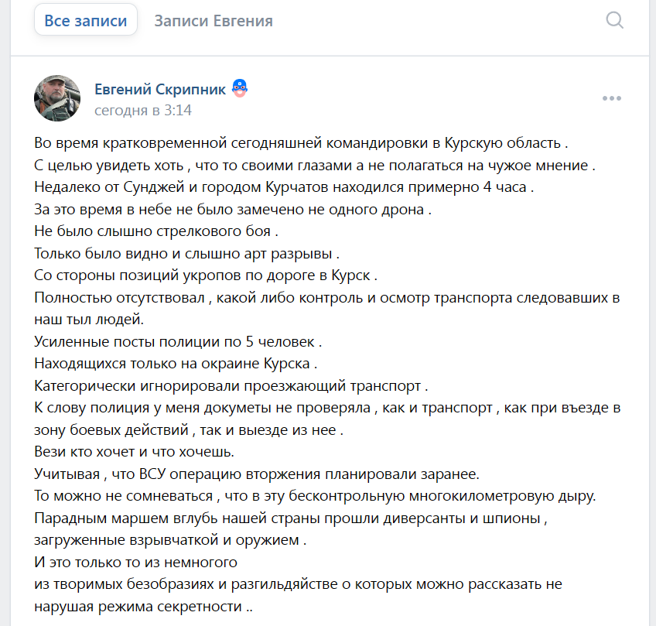The image size is (656, 626).
Task: Open Евгений Скрипник's profile avatar photo
Action: 57,98
